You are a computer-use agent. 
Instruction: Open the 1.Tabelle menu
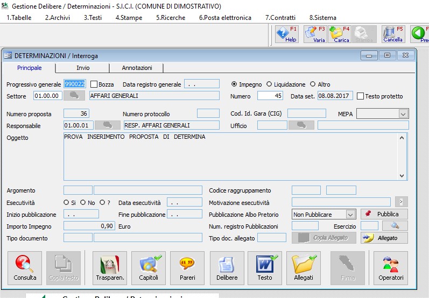[x=19, y=18]
